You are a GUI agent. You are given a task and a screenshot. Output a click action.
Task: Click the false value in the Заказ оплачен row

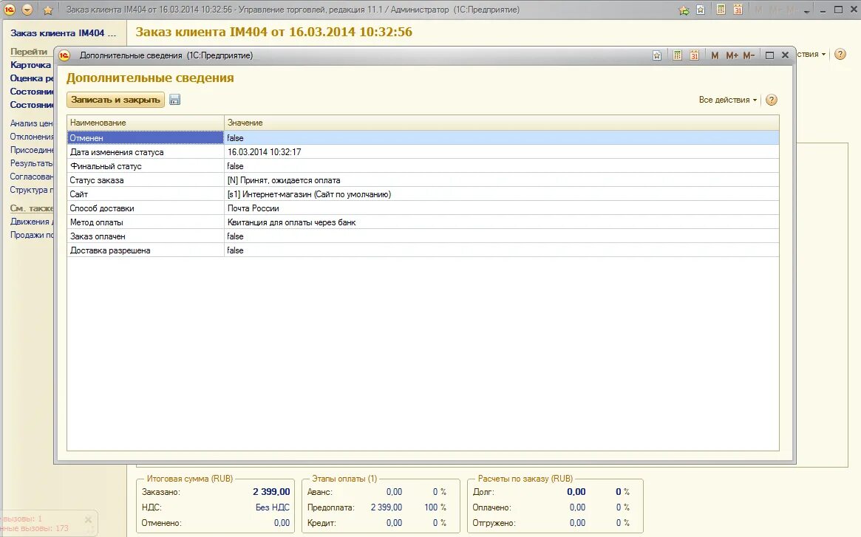(235, 236)
